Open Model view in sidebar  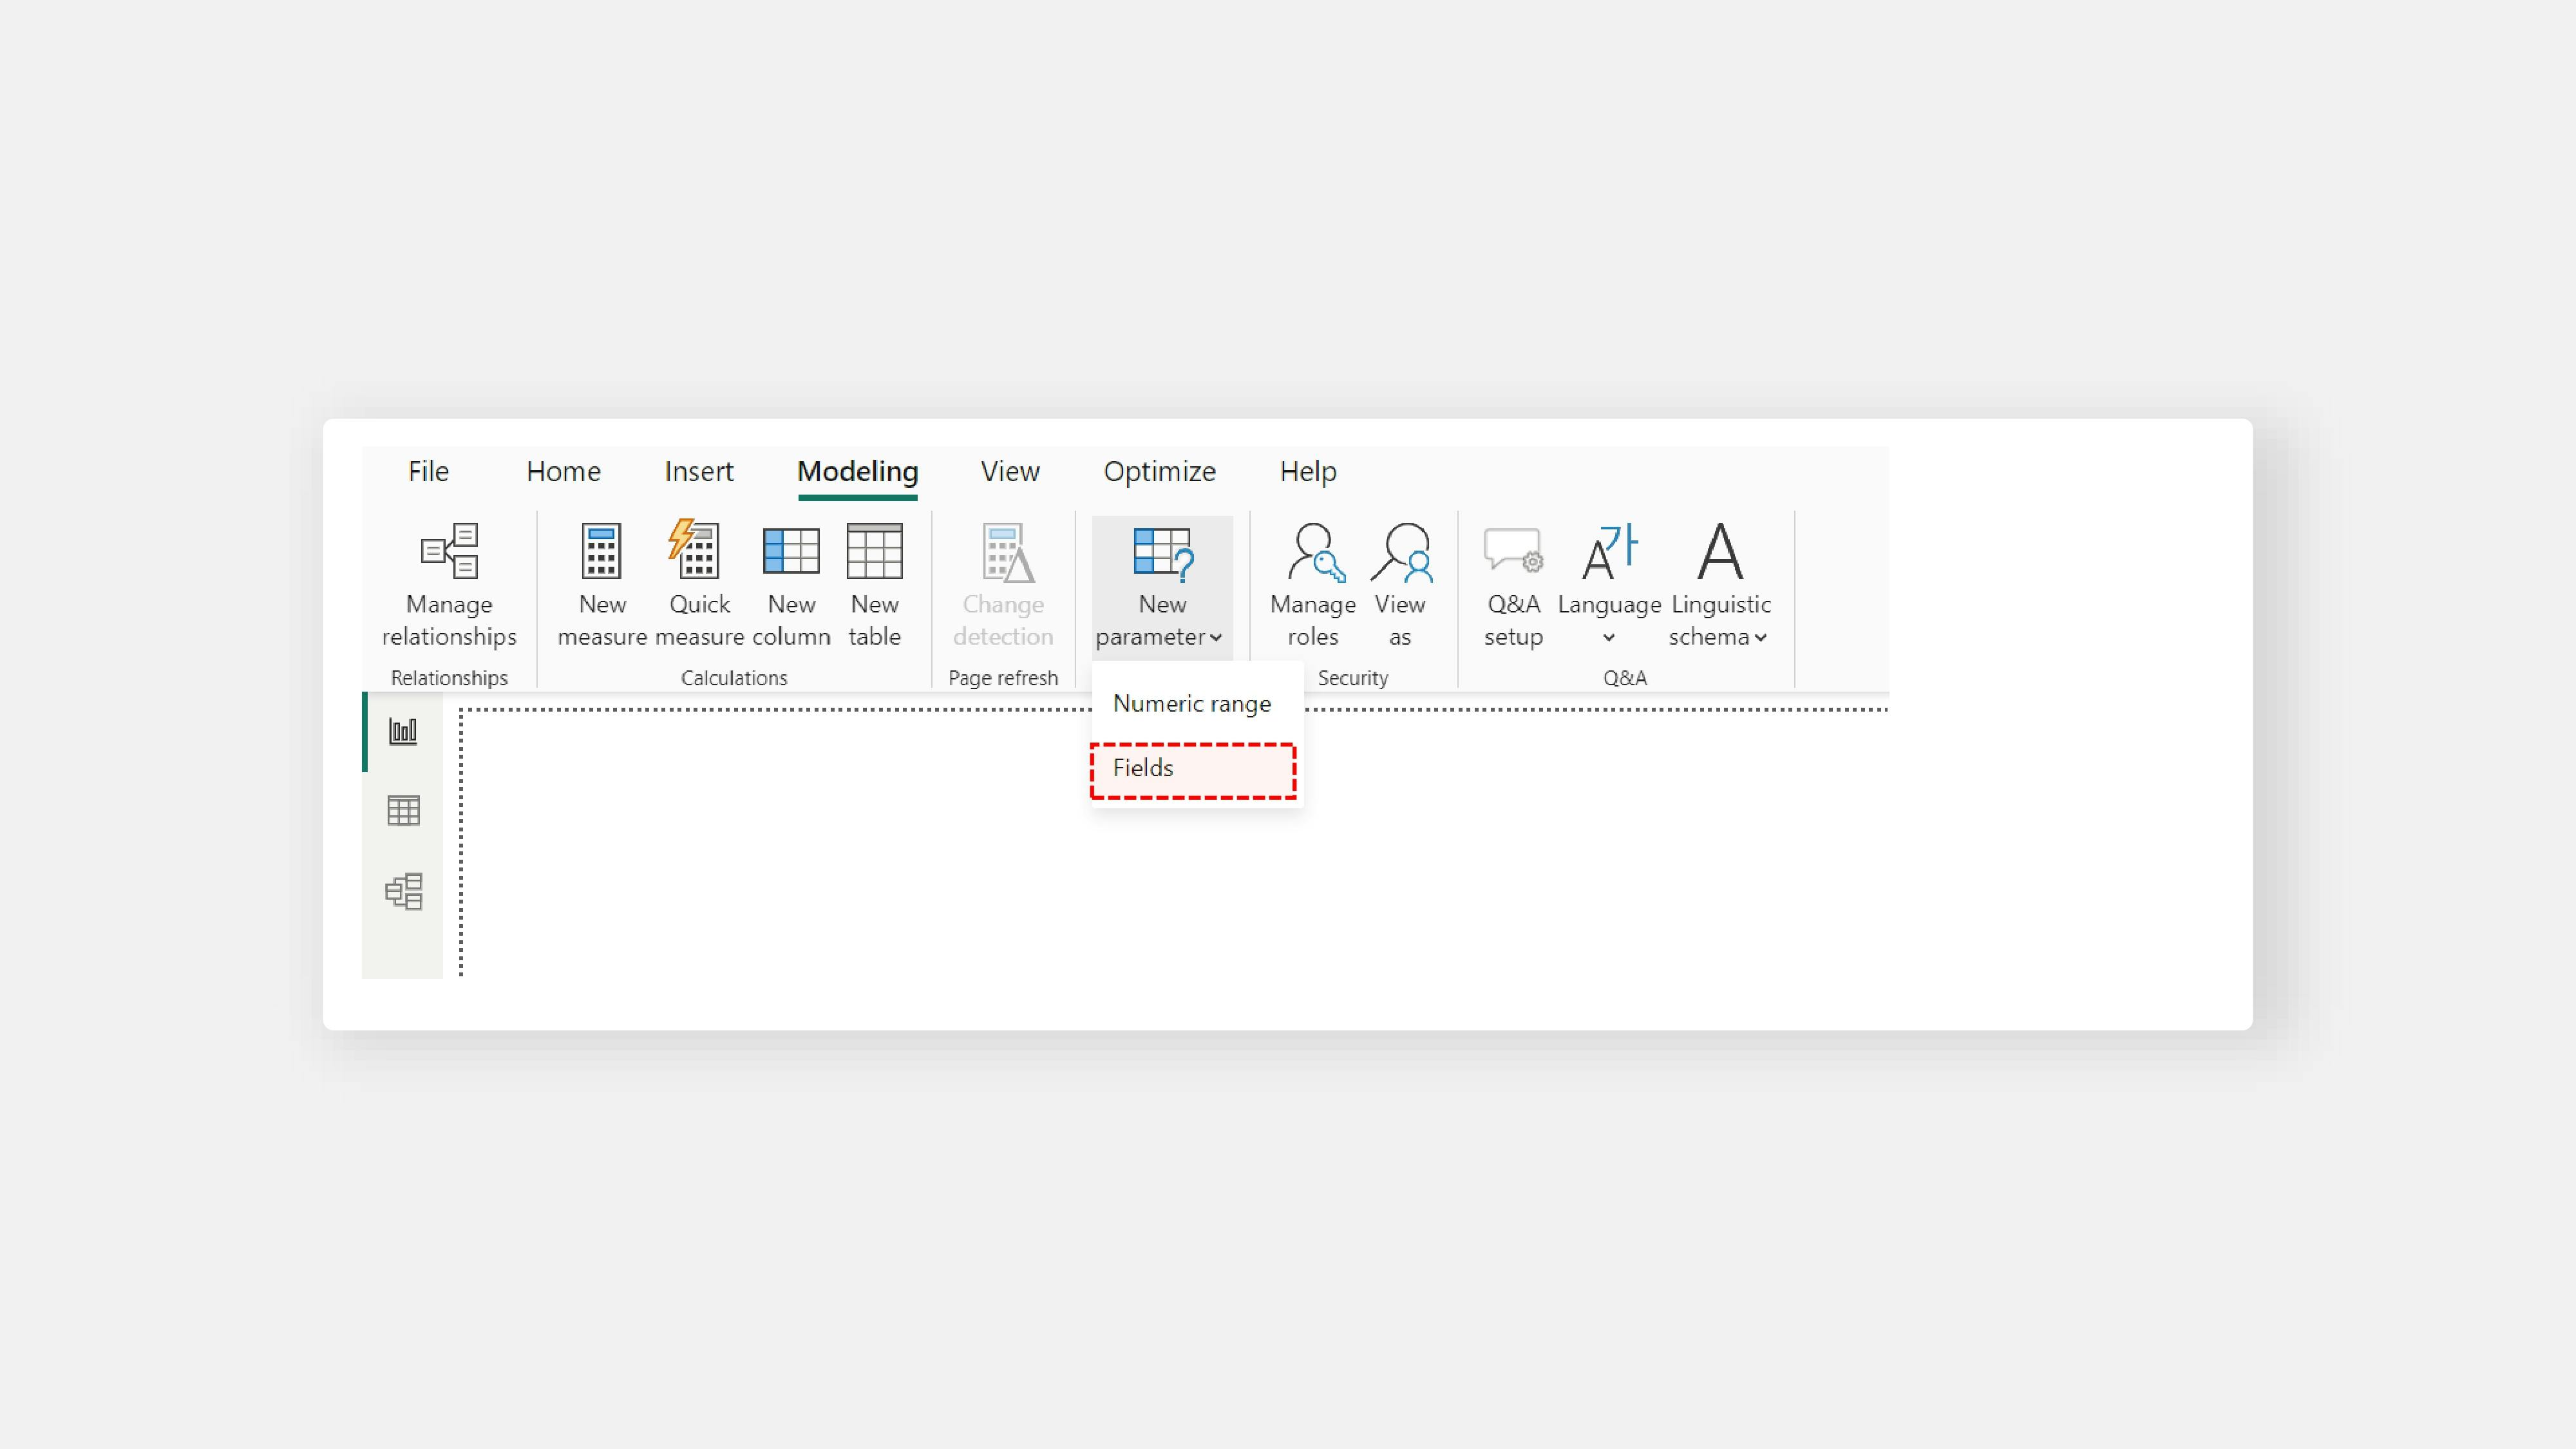403,891
